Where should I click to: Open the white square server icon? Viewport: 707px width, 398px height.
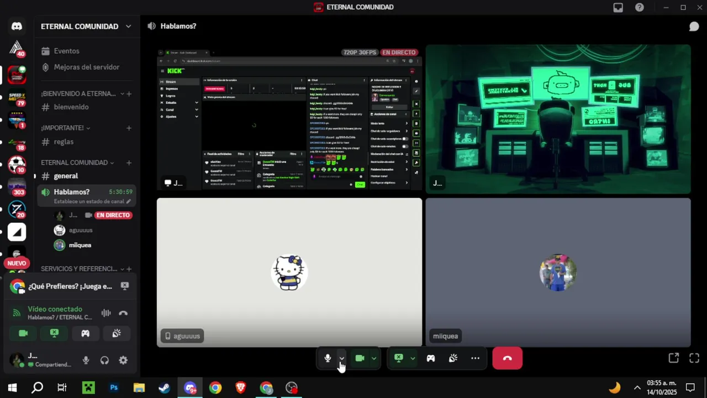(17, 232)
